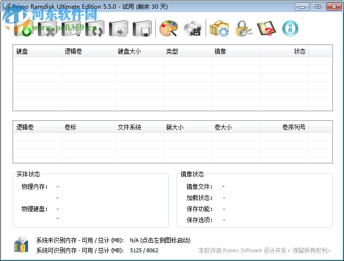
Task: Open the toolbox options gear icon
Action: point(219,28)
